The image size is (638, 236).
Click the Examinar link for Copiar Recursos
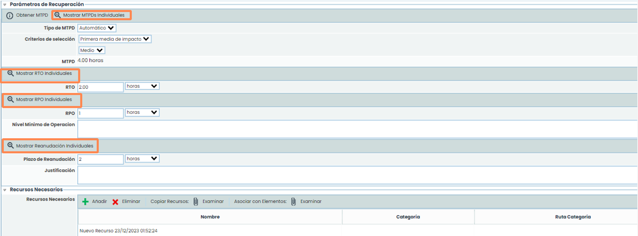(213, 202)
